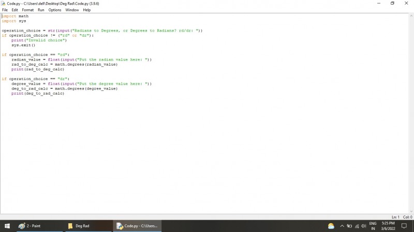414x232 pixels.
Task: Open the Help menu
Action: (86, 10)
